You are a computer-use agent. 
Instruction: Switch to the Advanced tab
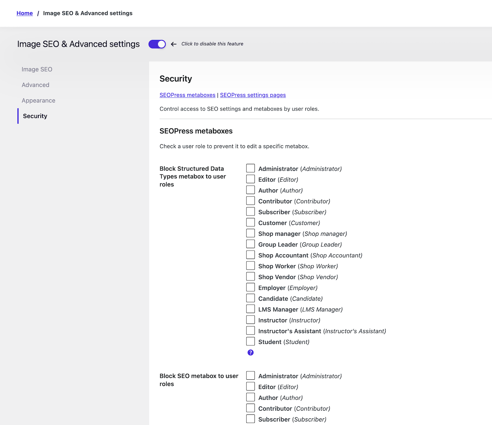click(35, 85)
